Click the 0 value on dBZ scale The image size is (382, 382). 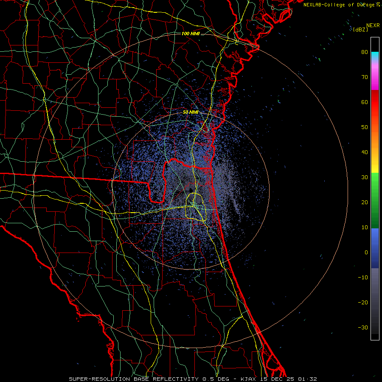366,253
